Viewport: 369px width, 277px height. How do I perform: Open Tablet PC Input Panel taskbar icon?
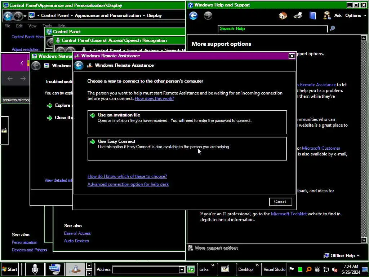[x=225, y=269]
